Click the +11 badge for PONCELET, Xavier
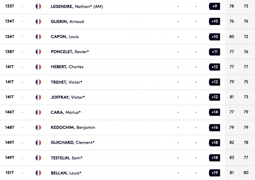Image resolution: width=255 pixels, height=180 pixels. click(x=215, y=52)
